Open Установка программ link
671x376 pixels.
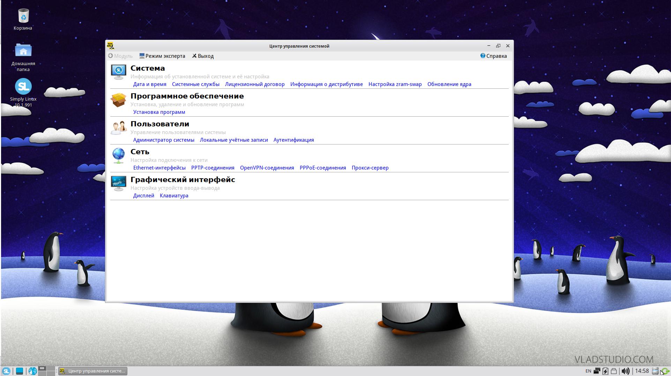(x=159, y=112)
